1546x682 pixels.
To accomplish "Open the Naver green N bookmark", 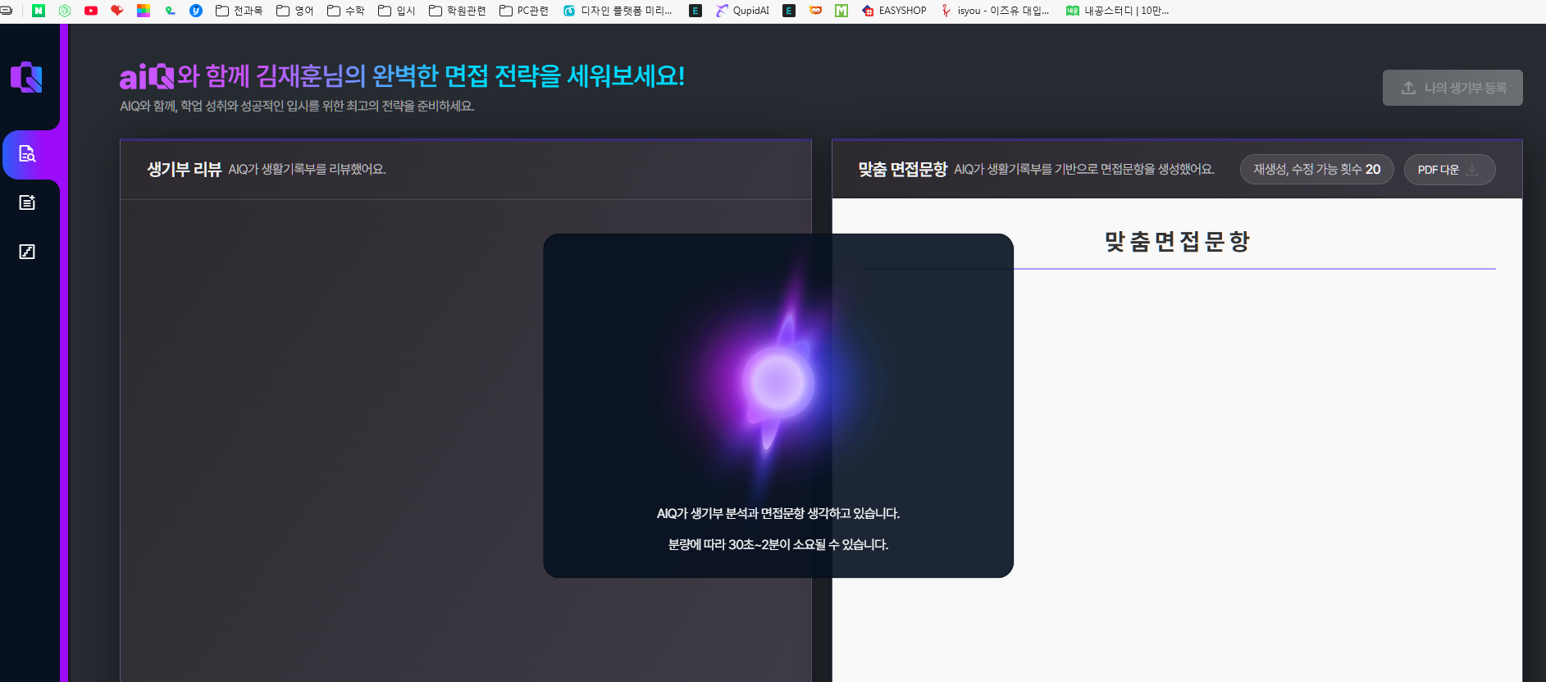I will pyautogui.click(x=39, y=11).
